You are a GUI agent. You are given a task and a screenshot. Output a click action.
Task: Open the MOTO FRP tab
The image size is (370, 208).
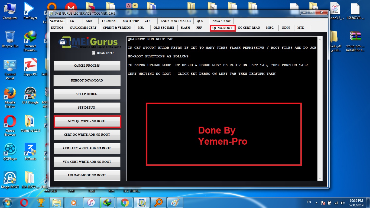click(131, 21)
